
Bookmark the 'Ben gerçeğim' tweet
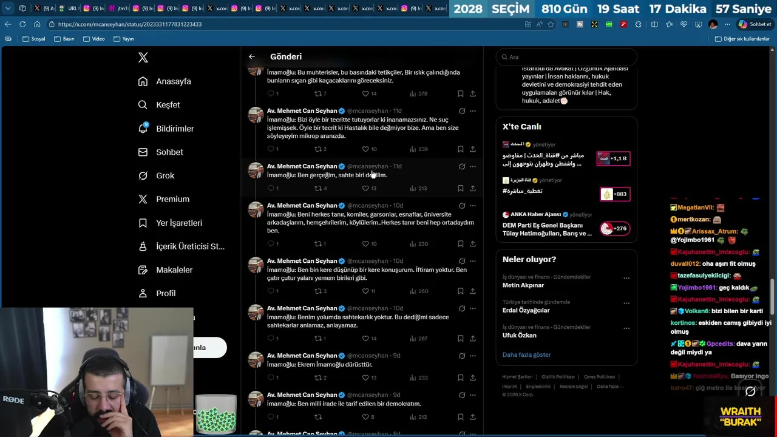pyautogui.click(x=460, y=188)
